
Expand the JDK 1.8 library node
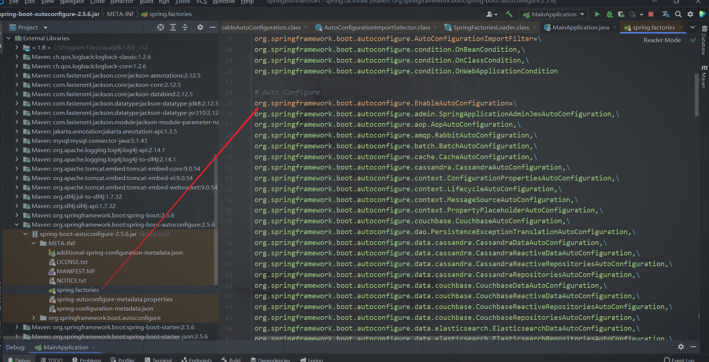point(17,47)
